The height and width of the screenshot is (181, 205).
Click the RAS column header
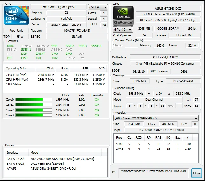pos(158,138)
